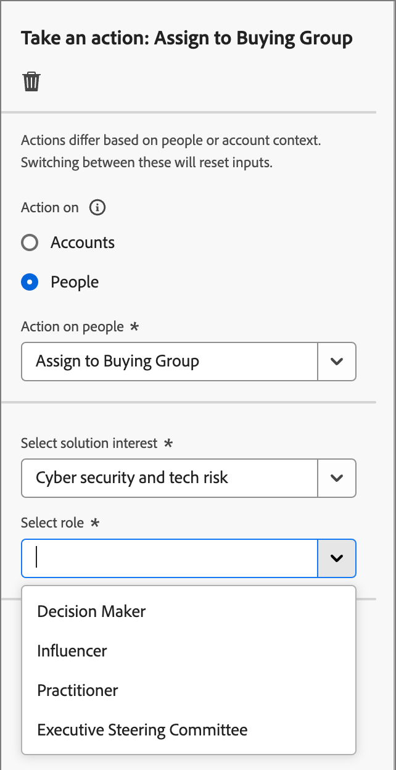The height and width of the screenshot is (770, 396).
Task: Choose "Executive Steering Committee" role
Action: tap(142, 730)
